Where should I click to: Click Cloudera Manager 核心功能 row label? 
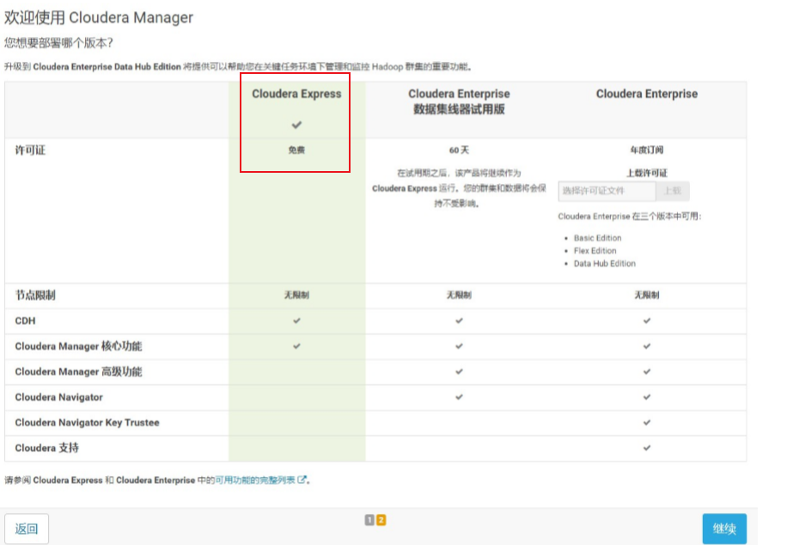(78, 346)
